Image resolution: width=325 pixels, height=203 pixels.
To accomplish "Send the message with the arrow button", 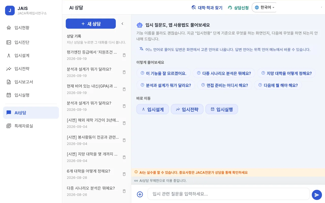I will (317, 195).
